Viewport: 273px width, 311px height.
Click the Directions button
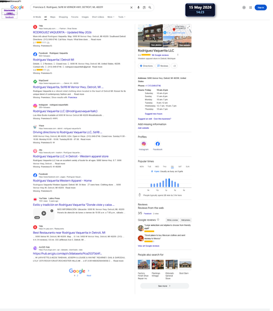(x=146, y=66)
